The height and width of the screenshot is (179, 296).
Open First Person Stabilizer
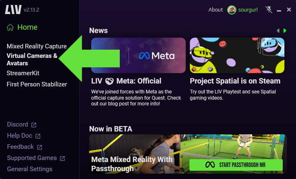tap(37, 84)
